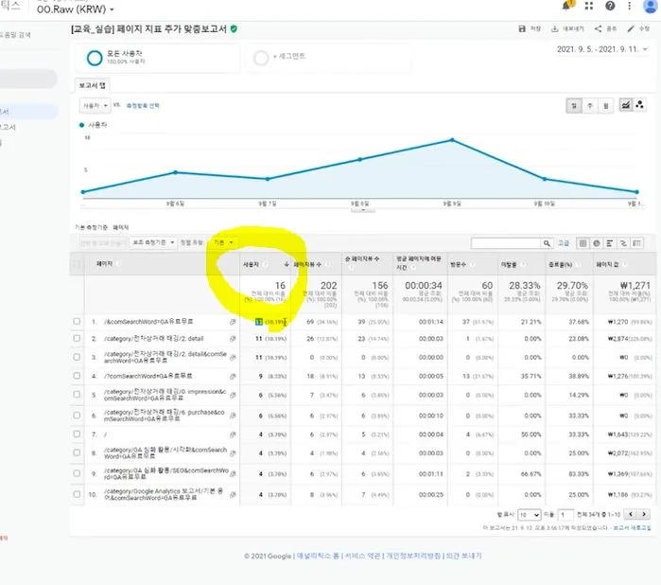Open row 4 page in new window icon
661x585 pixels.
(233, 376)
